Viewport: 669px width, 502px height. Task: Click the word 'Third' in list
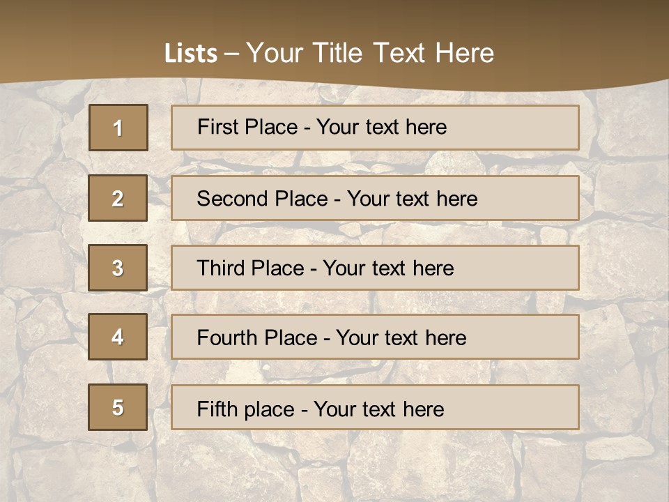click(x=222, y=268)
